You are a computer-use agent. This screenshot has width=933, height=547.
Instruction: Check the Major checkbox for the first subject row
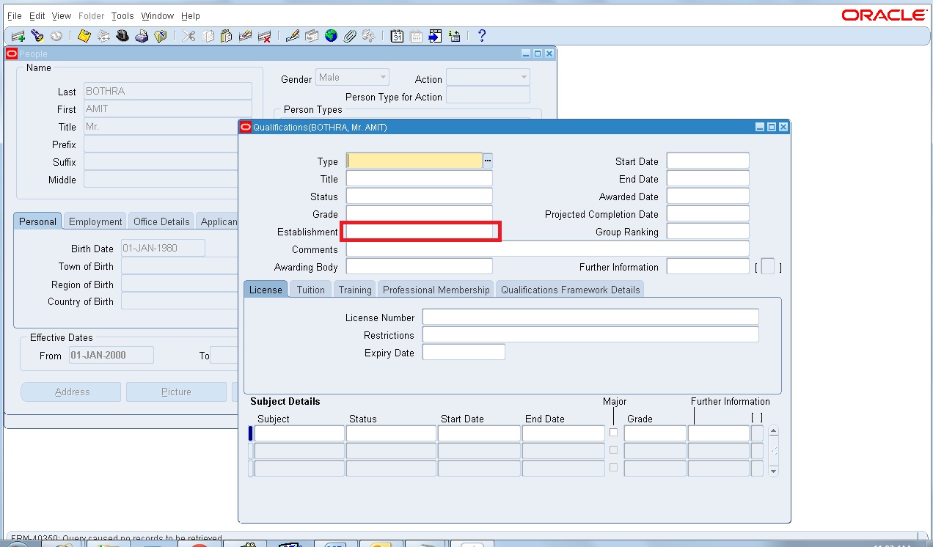click(x=613, y=432)
